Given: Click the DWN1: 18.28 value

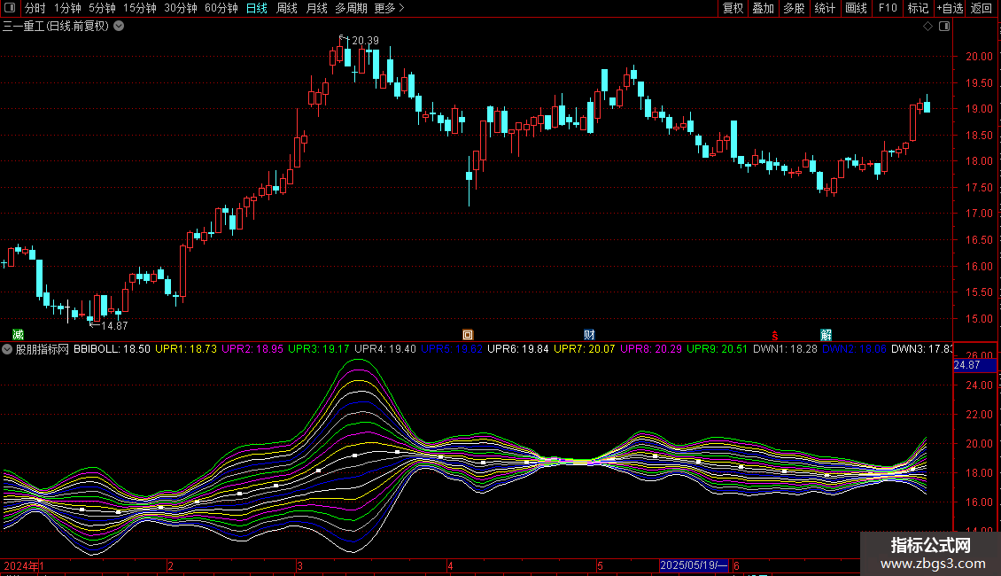Looking at the screenshot, I should tap(785, 349).
